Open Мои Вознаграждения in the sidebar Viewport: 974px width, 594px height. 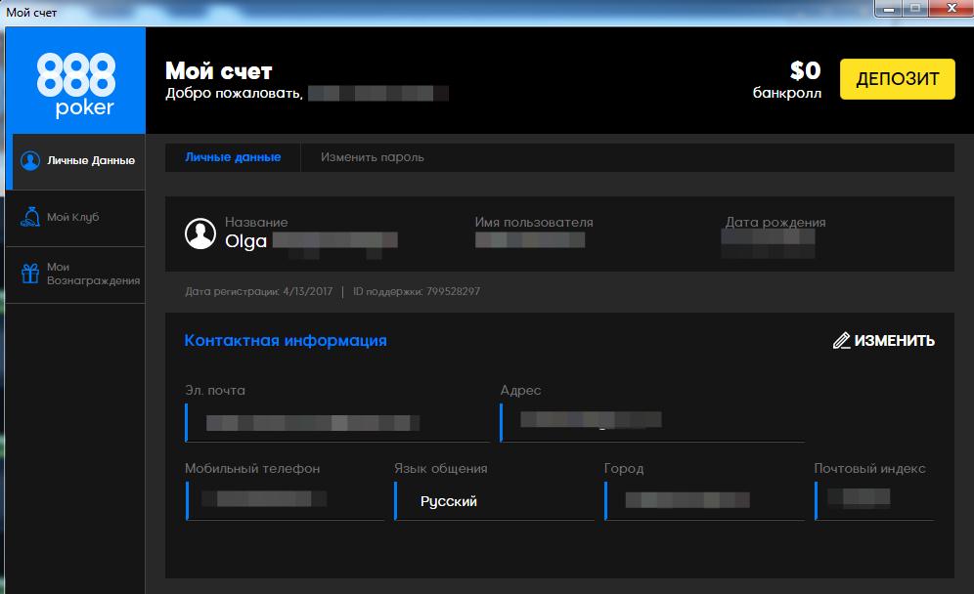point(93,274)
